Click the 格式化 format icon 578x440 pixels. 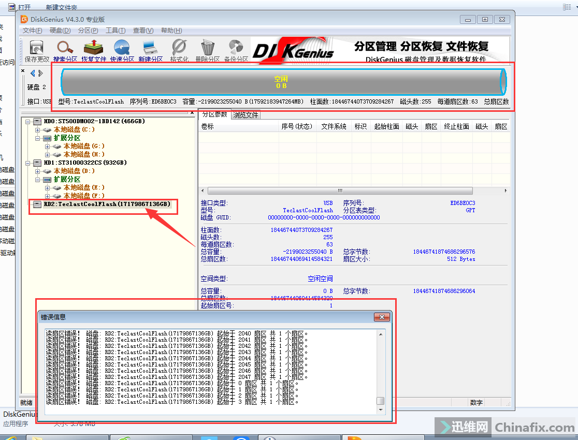tap(179, 50)
